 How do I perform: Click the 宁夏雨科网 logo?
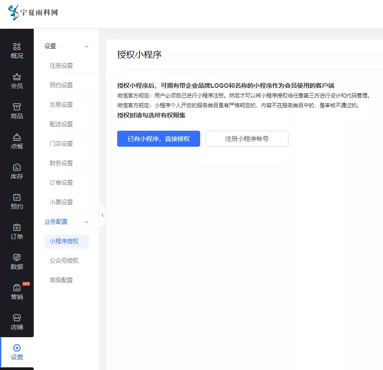[33, 12]
